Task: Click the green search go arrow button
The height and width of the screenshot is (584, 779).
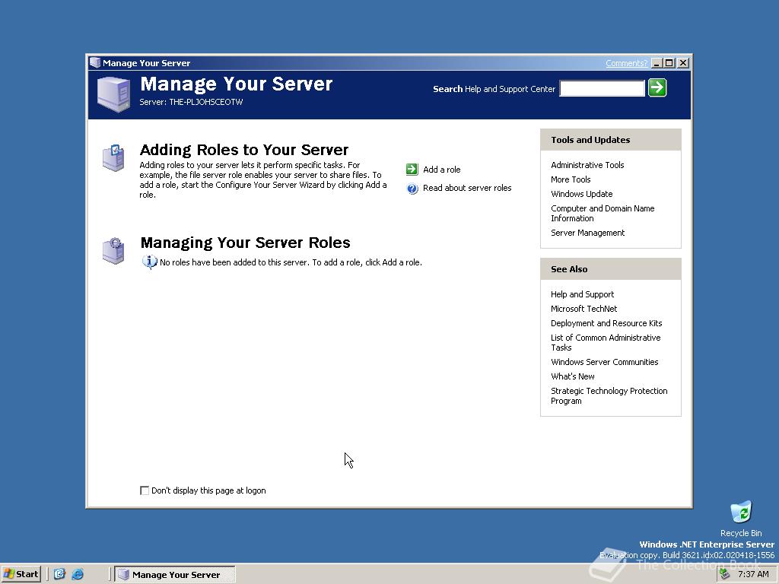Action: (x=657, y=88)
